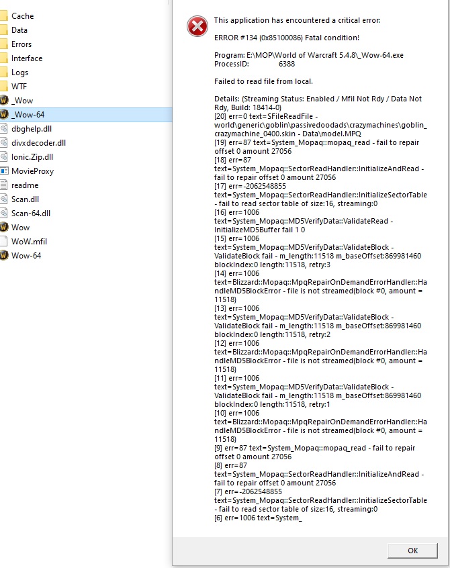Click the Scan-64.dll file icon
450x568 pixels.
pos(3,213)
